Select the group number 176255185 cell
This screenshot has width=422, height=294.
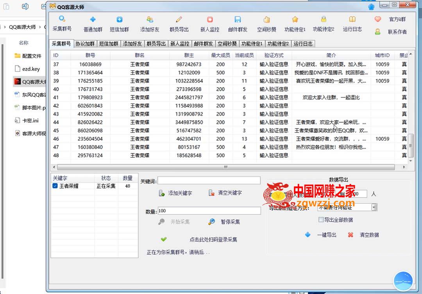pos(90,81)
